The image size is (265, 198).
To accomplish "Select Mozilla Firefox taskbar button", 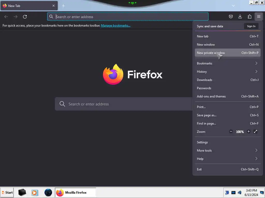I will coord(76,192).
